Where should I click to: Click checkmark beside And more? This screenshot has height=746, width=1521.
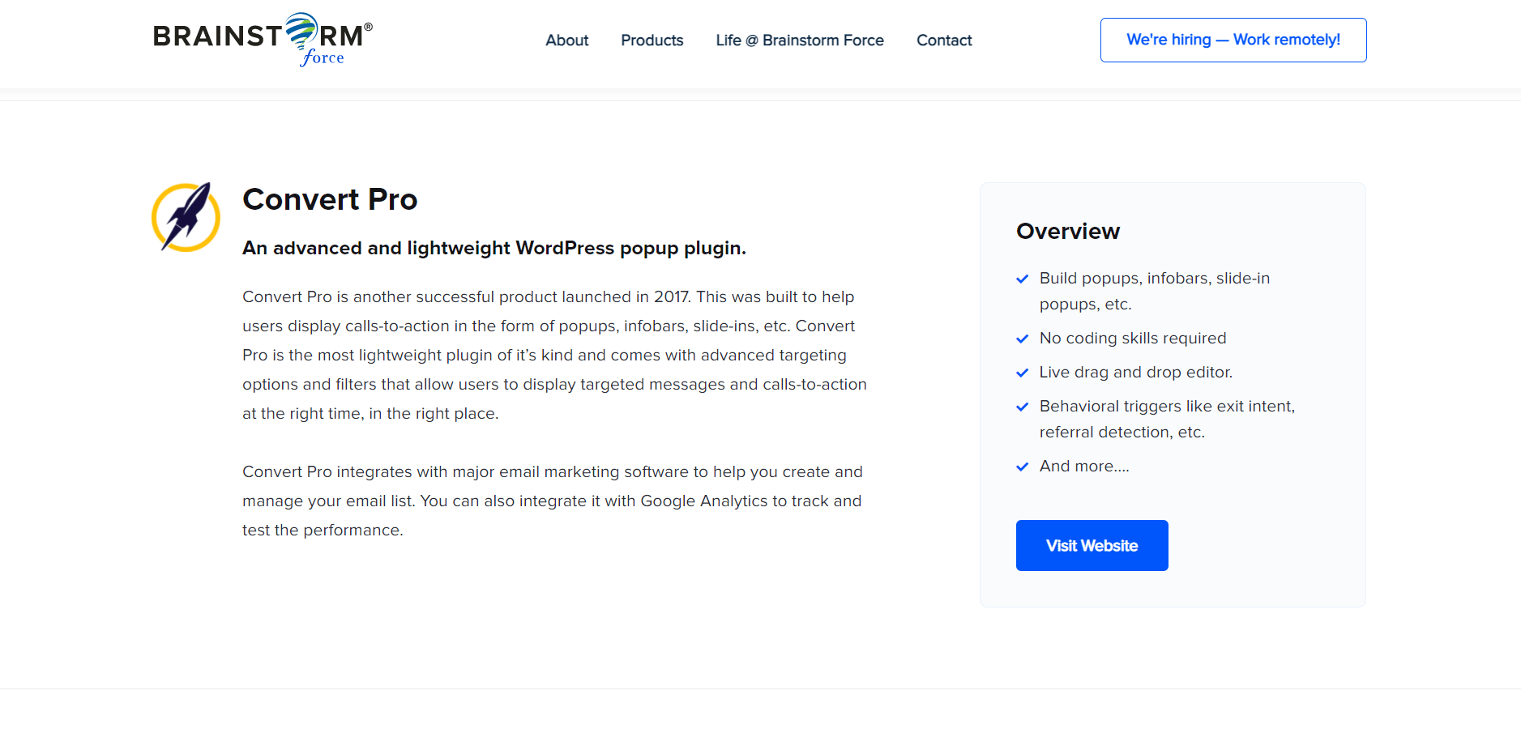[x=1023, y=467]
